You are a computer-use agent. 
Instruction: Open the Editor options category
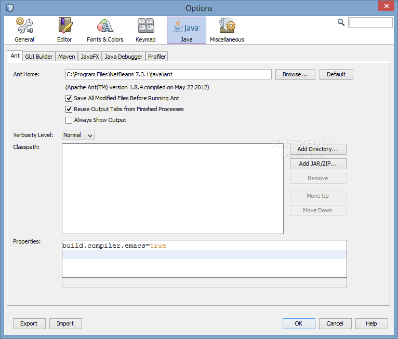pos(64,30)
